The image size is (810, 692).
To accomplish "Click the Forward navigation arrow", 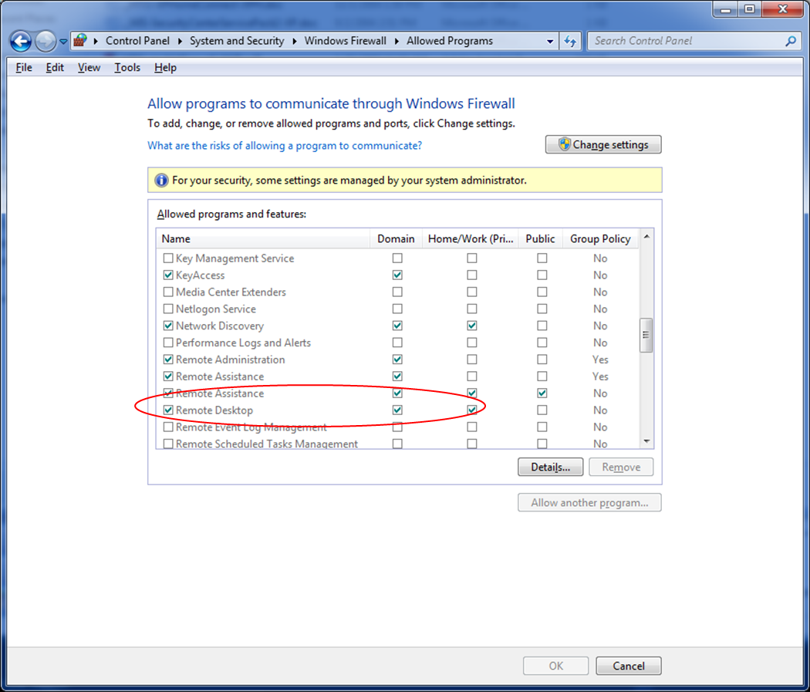I will 46,41.
